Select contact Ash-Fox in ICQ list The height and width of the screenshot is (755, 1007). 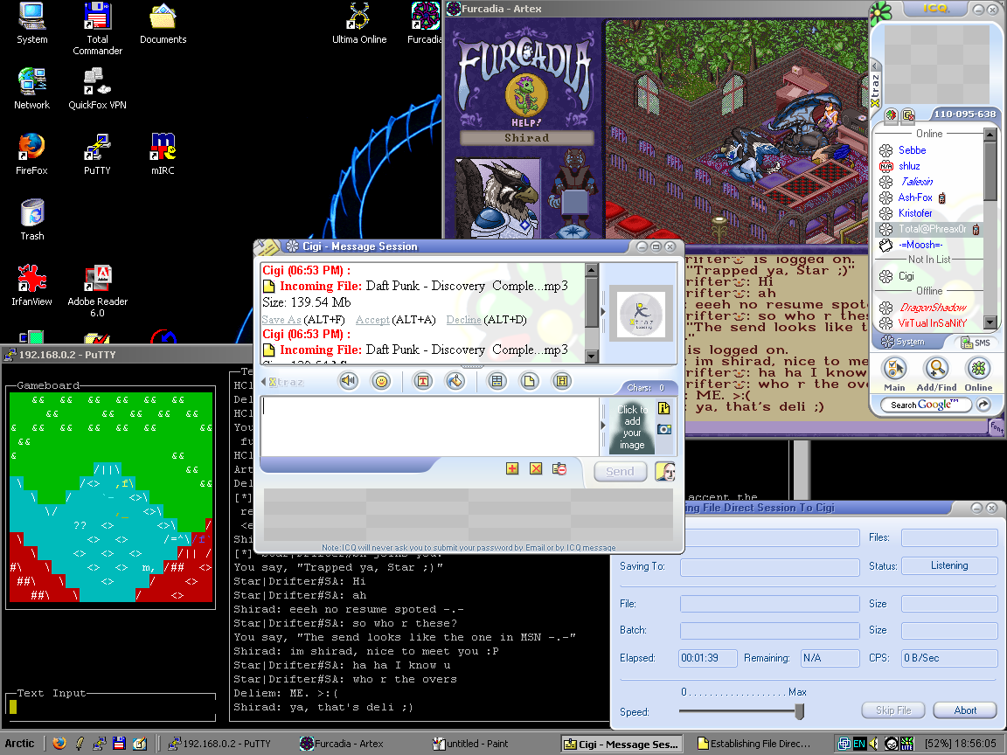pos(915,197)
